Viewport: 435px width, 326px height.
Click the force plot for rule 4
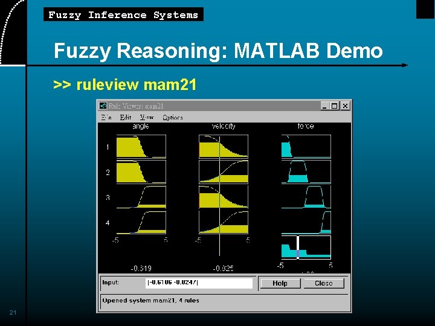pos(306,222)
